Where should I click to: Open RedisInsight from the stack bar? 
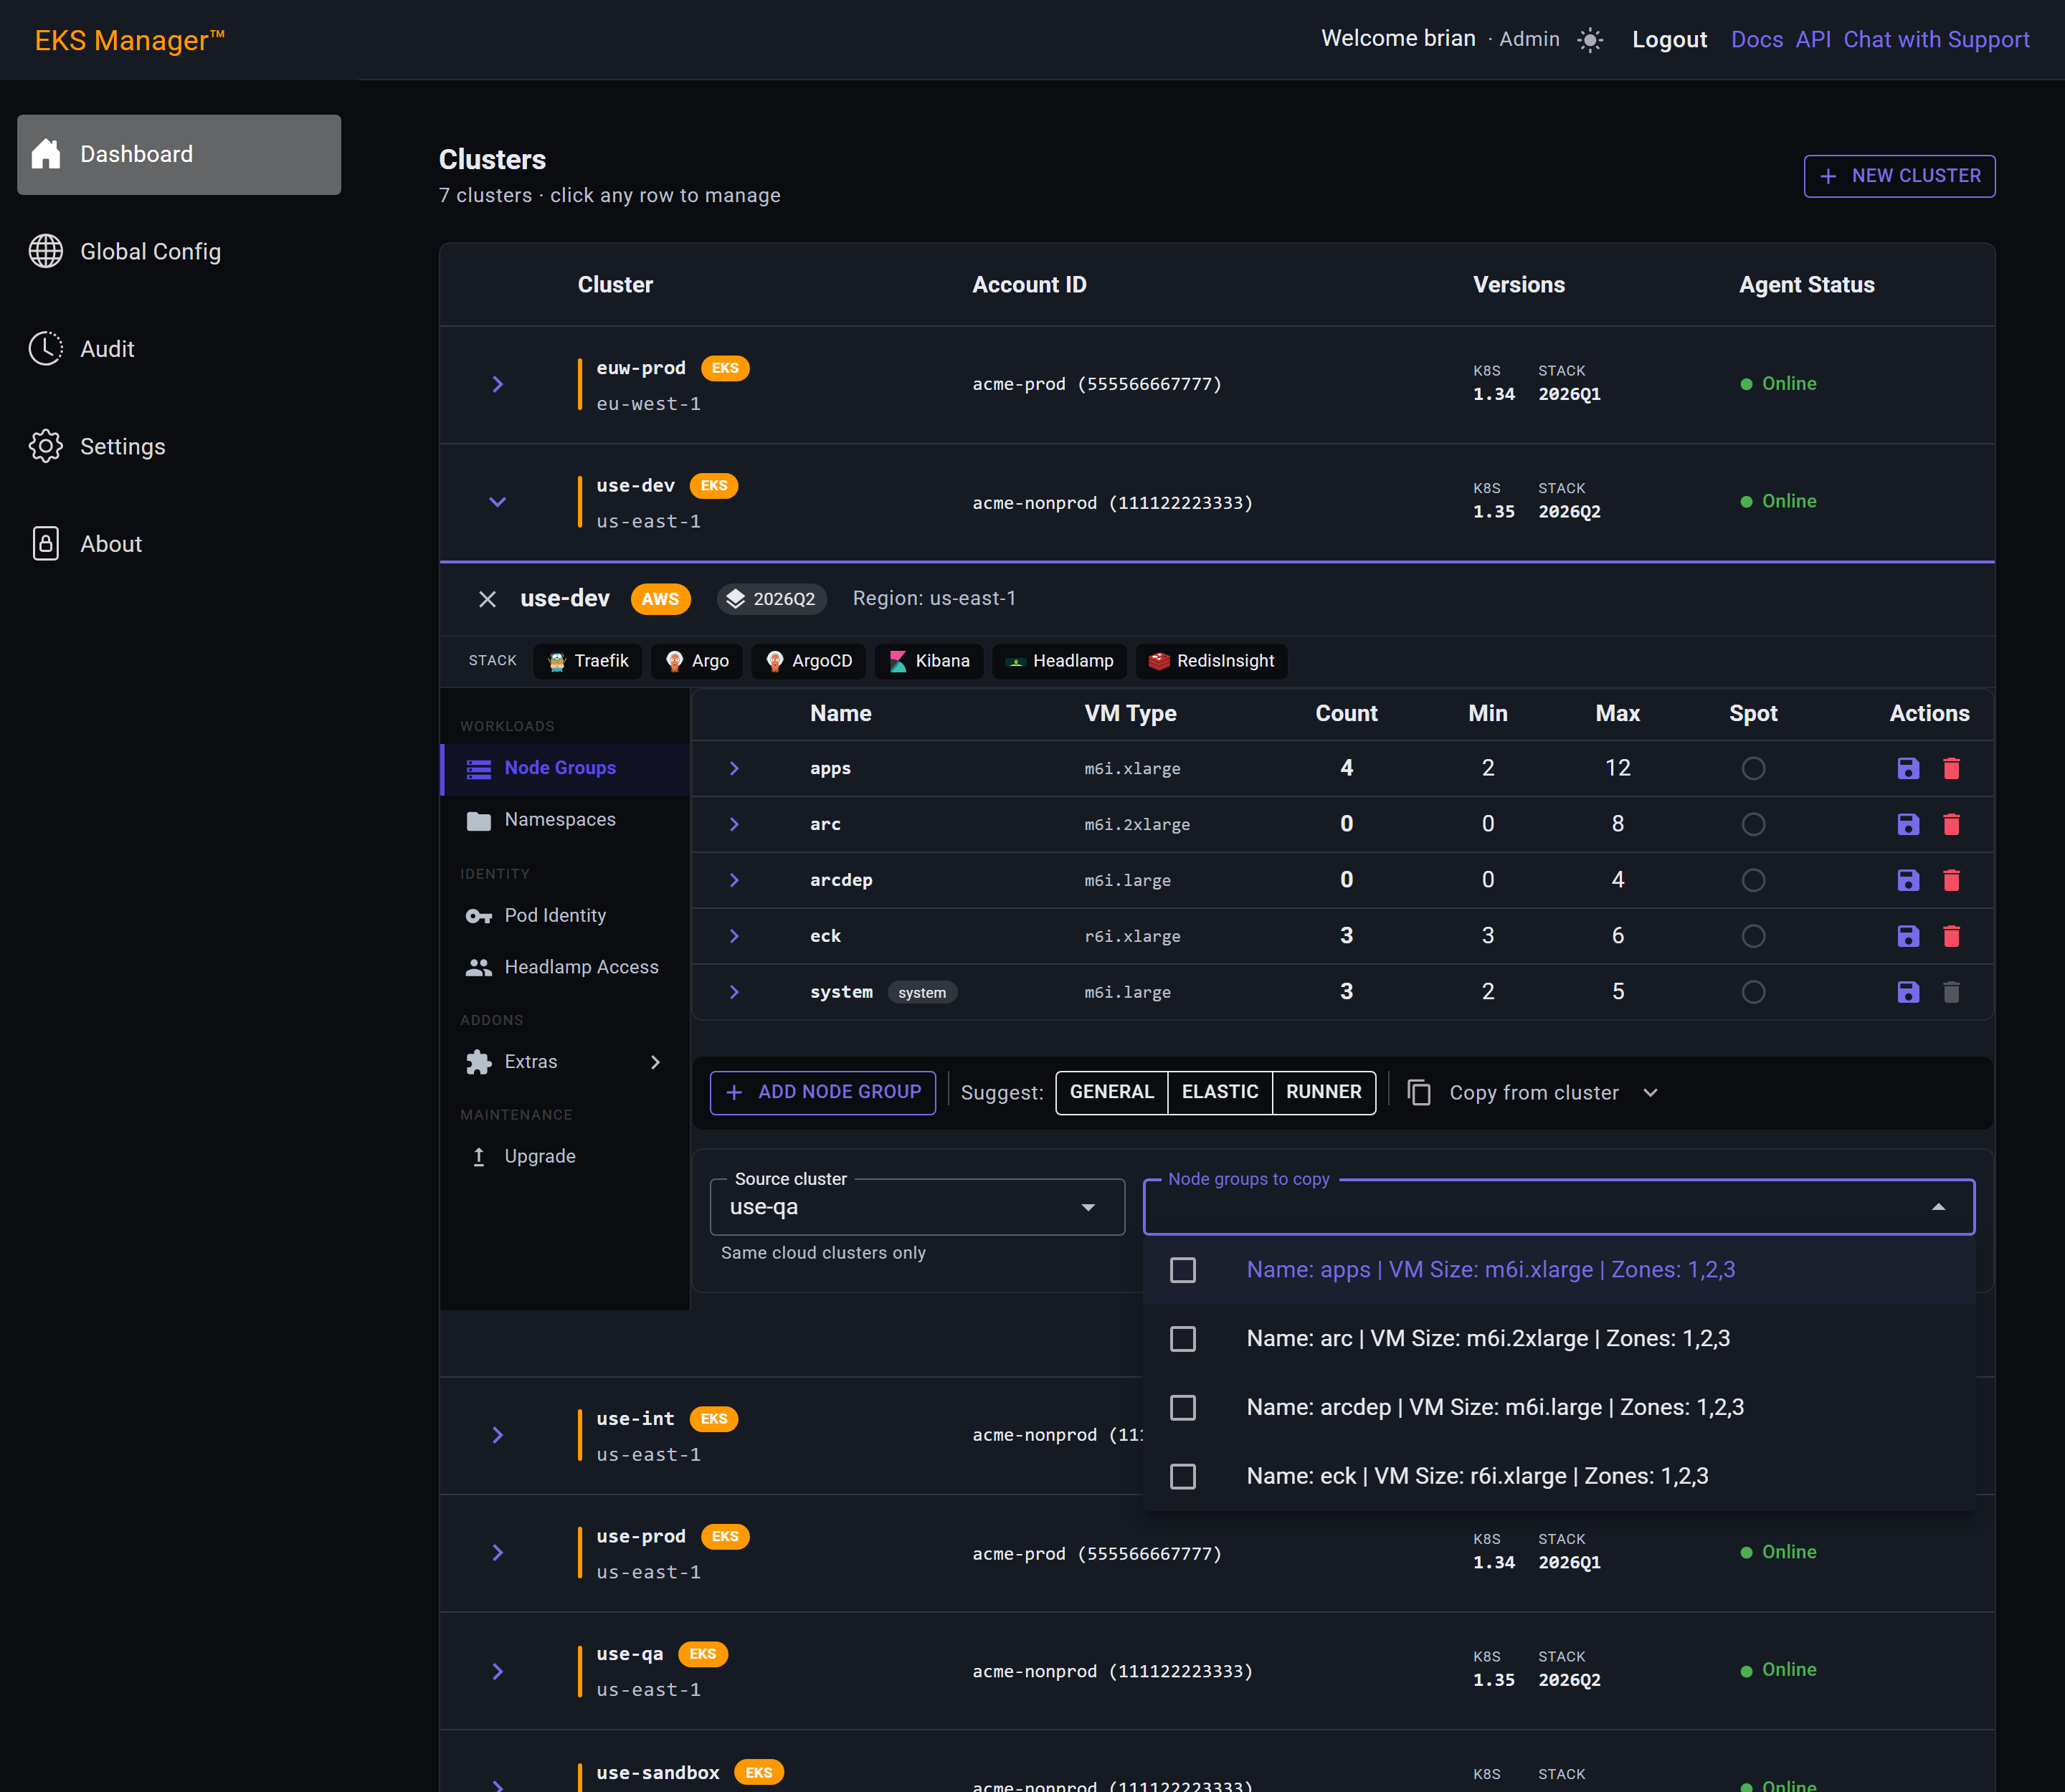[1212, 661]
